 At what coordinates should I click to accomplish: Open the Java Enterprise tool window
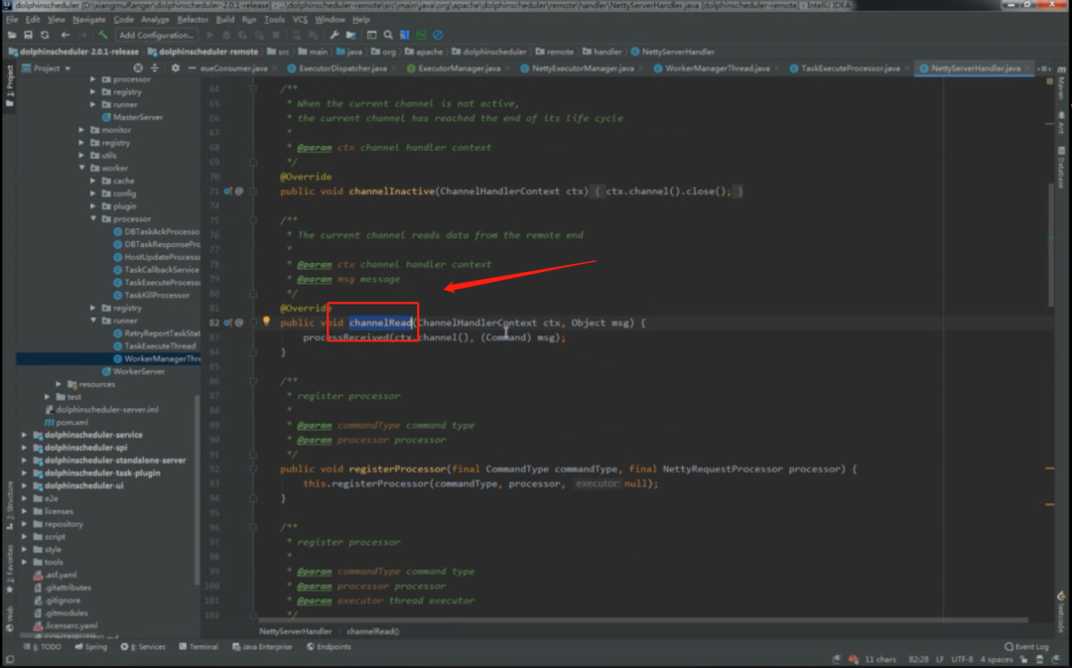[262, 647]
